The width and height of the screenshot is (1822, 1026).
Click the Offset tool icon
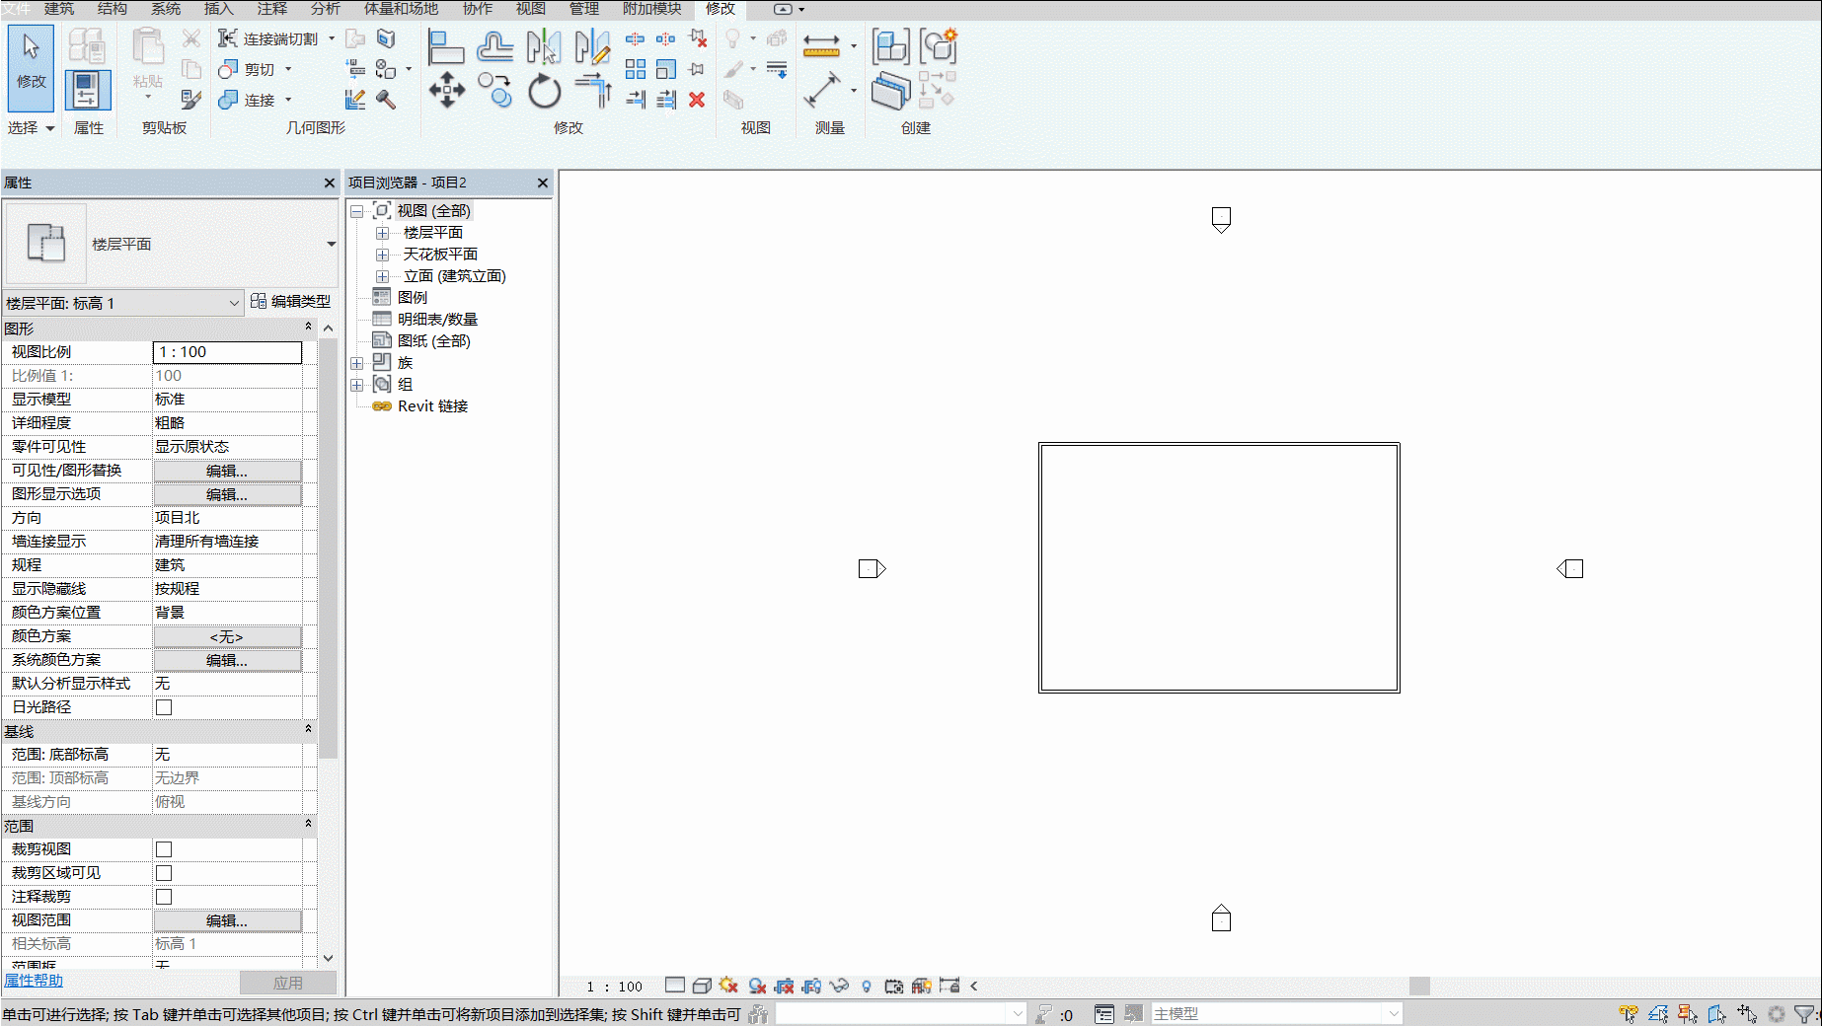point(494,46)
